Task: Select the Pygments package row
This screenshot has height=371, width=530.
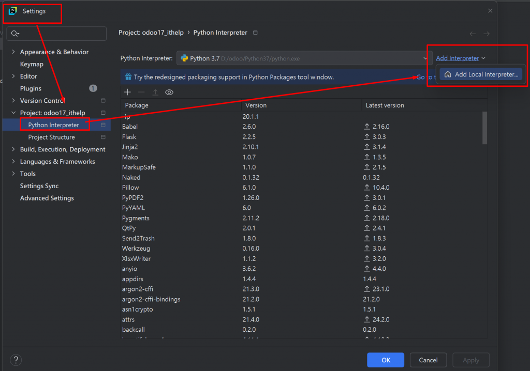Action: (x=302, y=218)
